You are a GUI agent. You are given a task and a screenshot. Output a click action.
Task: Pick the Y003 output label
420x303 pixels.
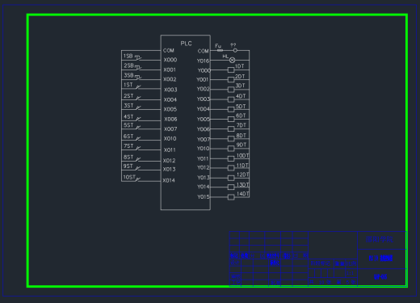coord(204,99)
